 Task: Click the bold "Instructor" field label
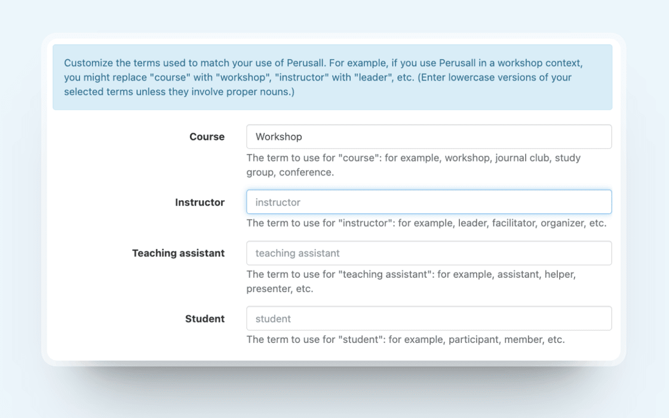[x=200, y=202]
